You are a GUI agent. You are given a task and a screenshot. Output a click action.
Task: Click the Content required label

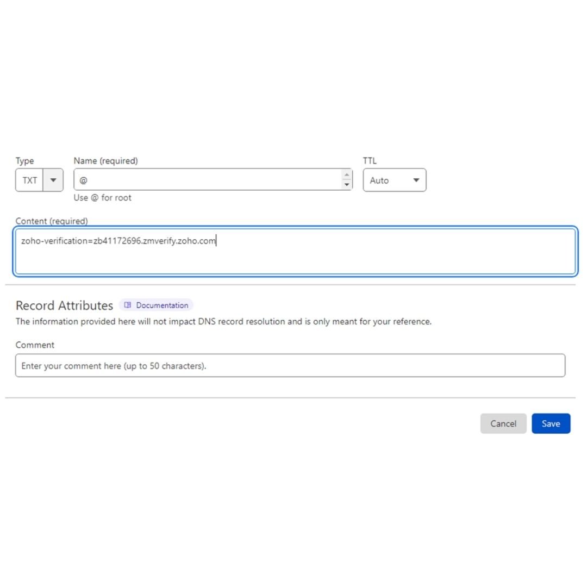click(x=52, y=221)
